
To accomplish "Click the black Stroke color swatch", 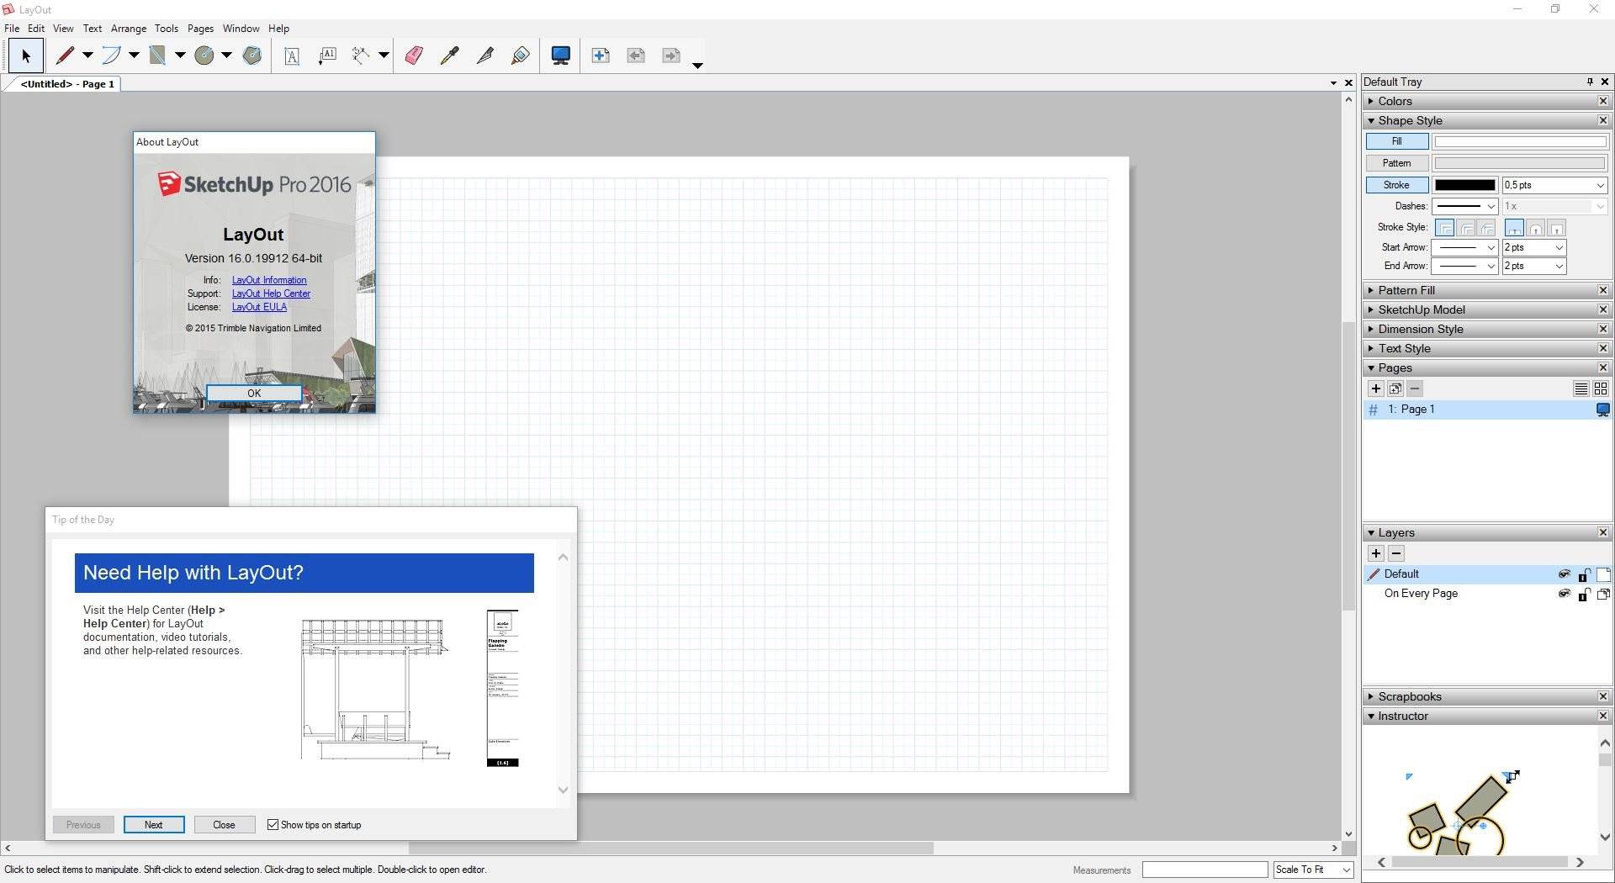I will point(1465,185).
